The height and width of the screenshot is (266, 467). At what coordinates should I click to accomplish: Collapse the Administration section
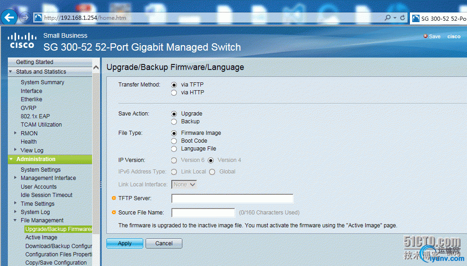click(11, 159)
